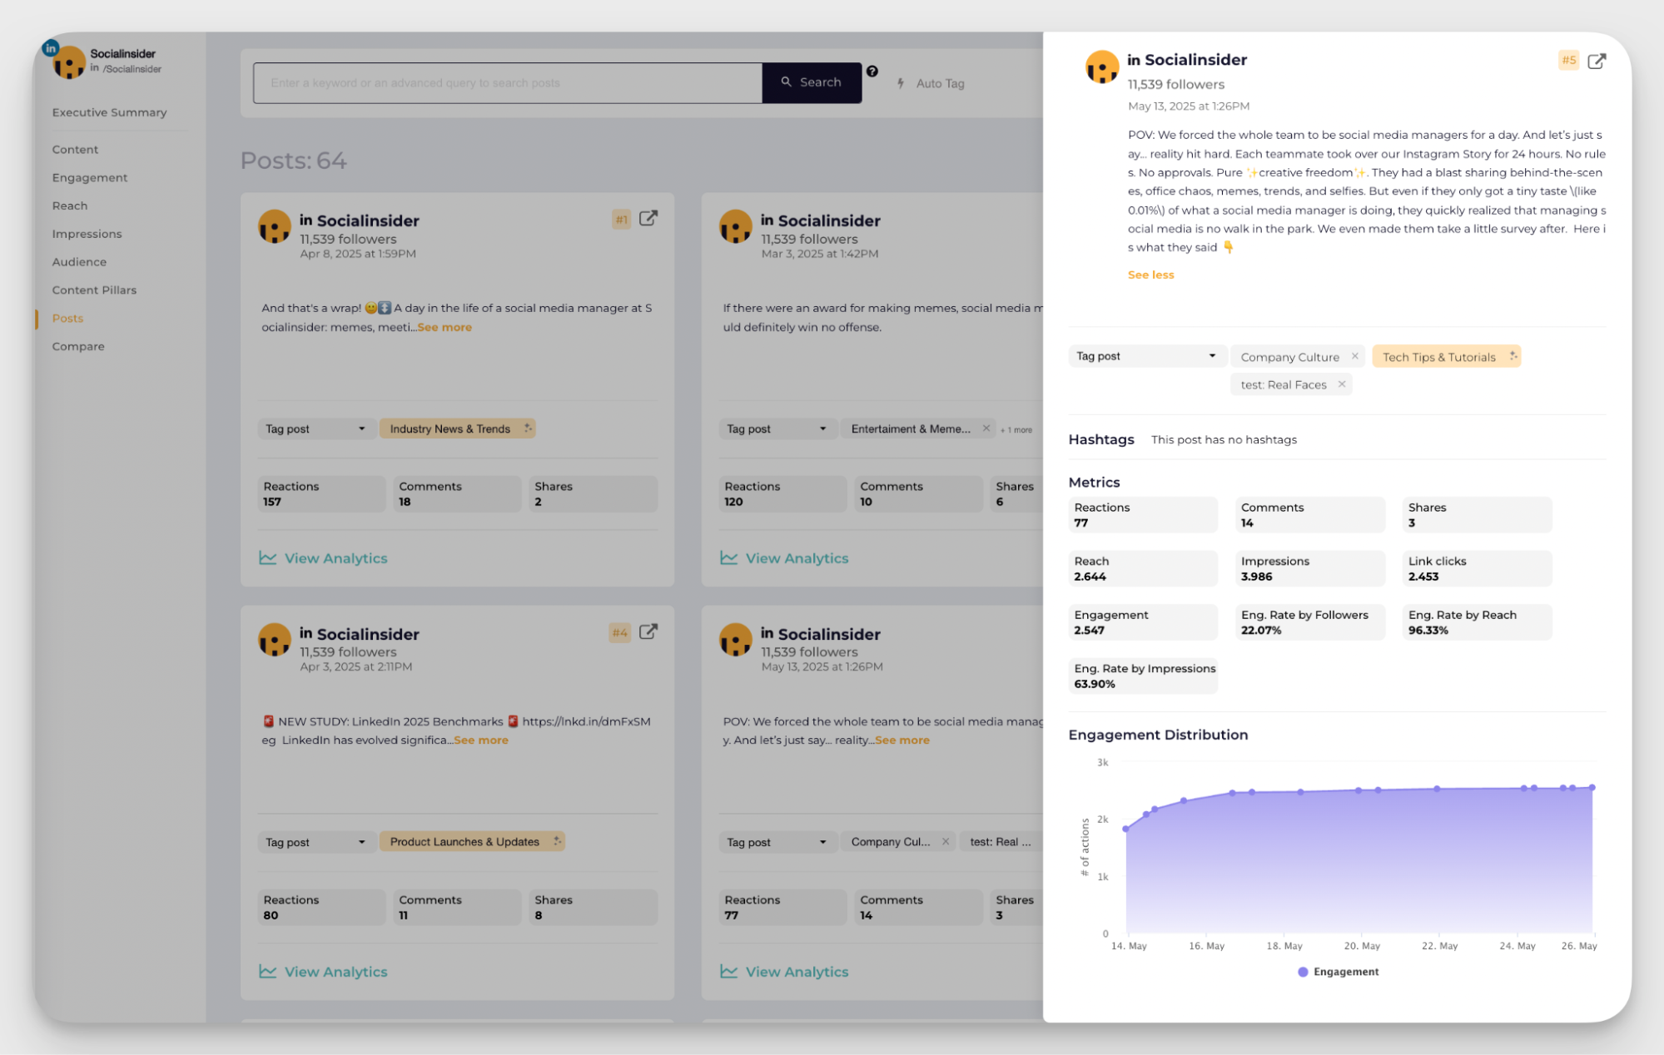
Task: Open external link icon on post #1
Action: pos(648,219)
